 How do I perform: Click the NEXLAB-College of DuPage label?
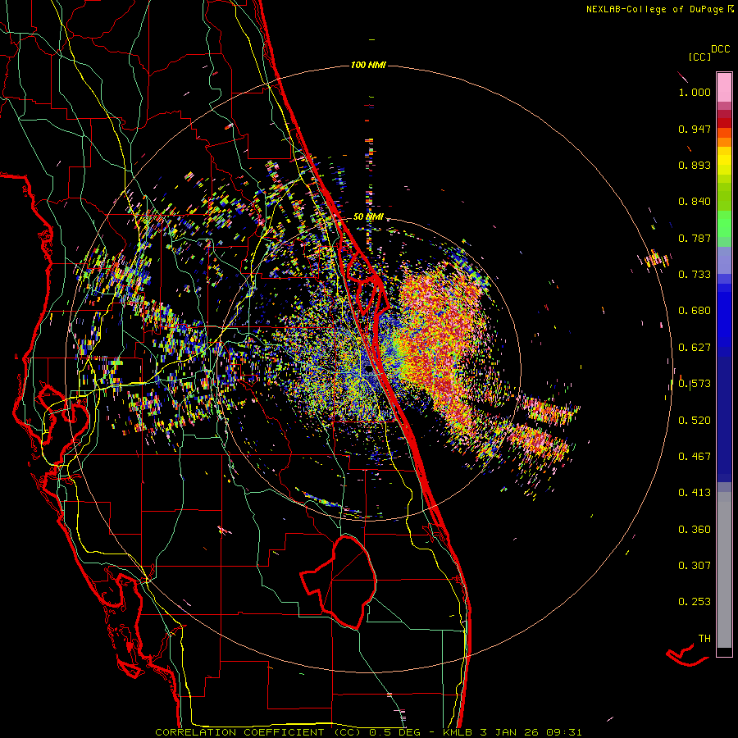tap(654, 9)
